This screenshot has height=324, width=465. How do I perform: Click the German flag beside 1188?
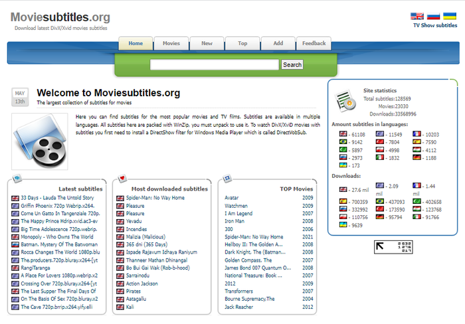click(x=417, y=157)
